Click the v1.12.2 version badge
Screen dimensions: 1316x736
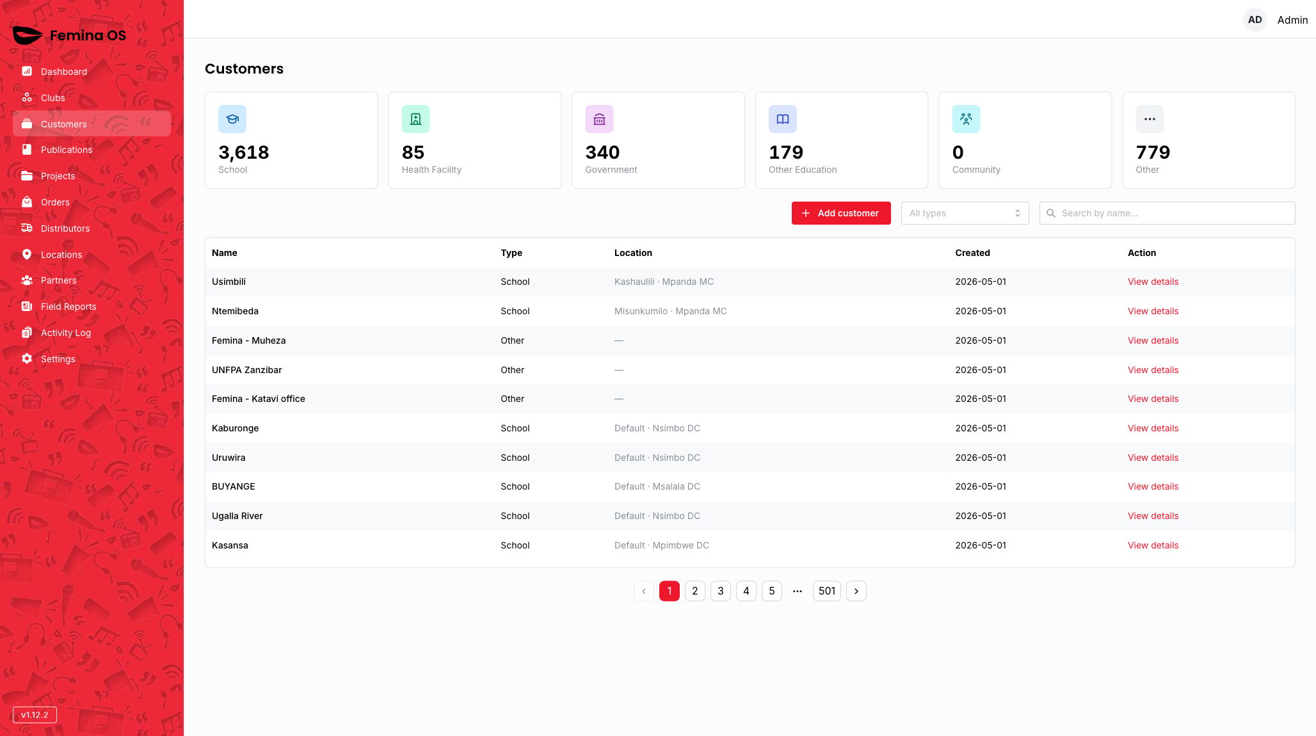coord(35,715)
